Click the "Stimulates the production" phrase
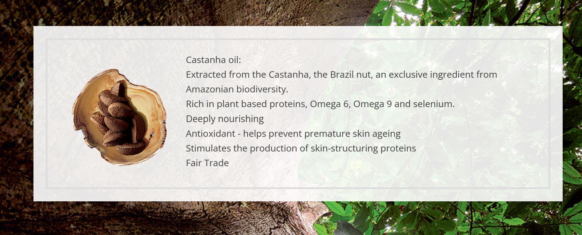The height and width of the screenshot is (235, 582). tap(242, 148)
